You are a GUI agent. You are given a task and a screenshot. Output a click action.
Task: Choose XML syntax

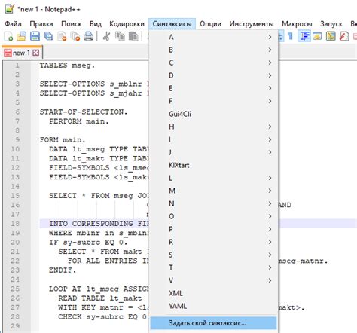[x=213, y=293]
